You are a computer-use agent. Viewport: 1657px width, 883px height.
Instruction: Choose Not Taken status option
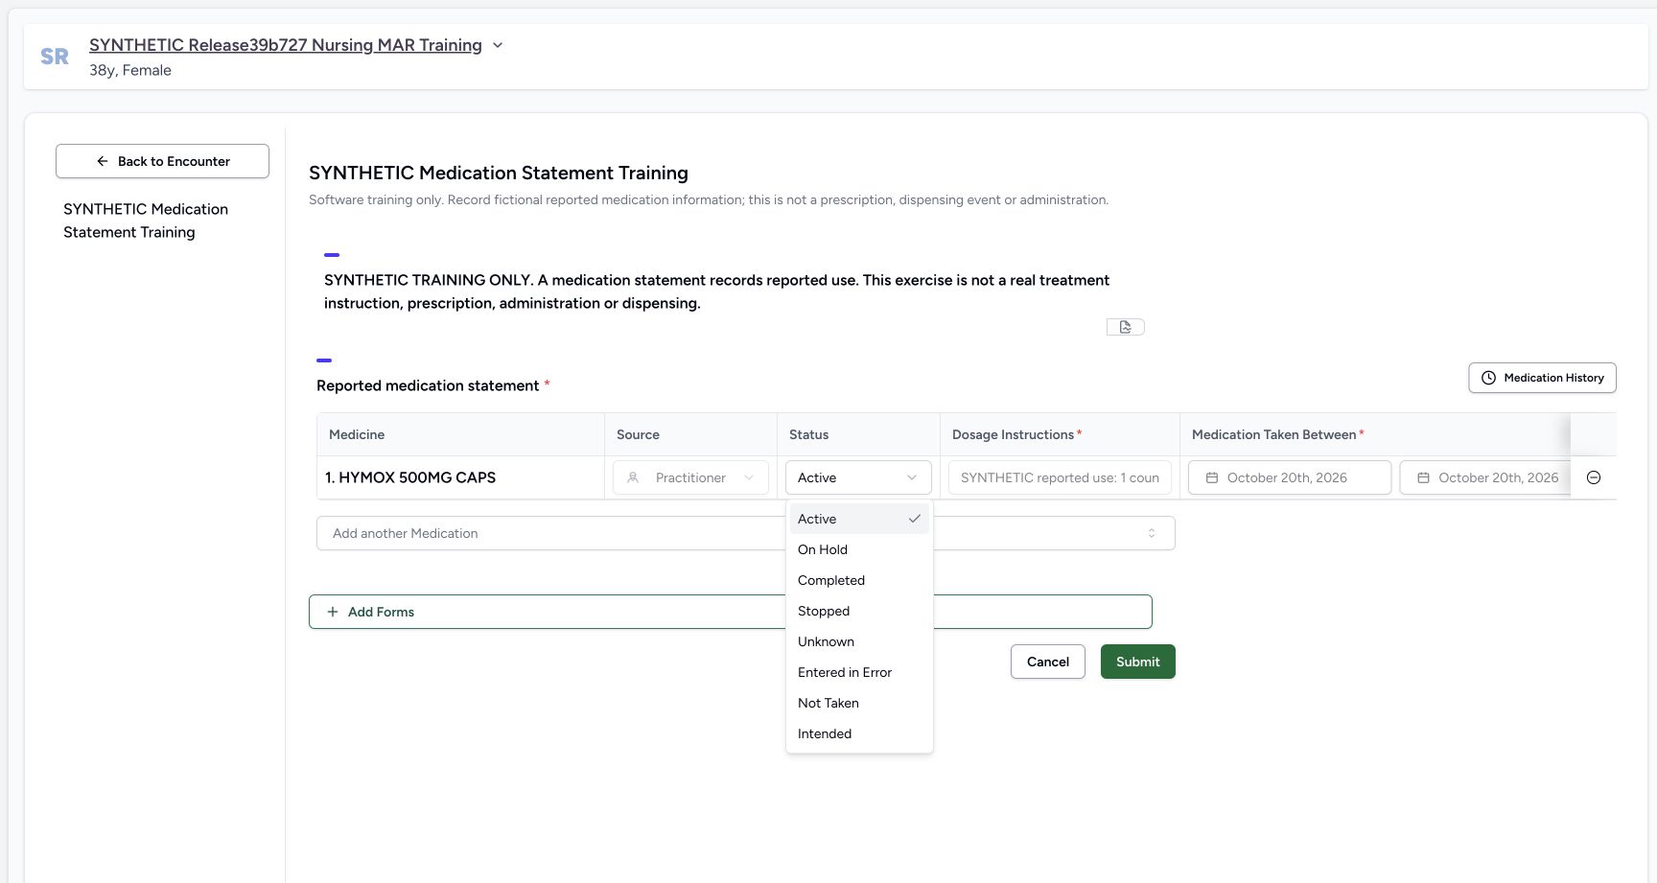pos(859,703)
